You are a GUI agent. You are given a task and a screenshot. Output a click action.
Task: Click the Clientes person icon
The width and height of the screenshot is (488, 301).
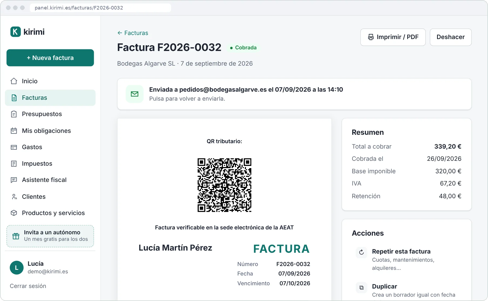pos(14,197)
